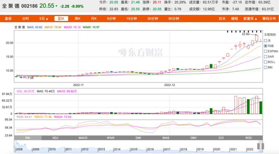Show the MACD indicator panel

pyautogui.click(x=83, y=138)
